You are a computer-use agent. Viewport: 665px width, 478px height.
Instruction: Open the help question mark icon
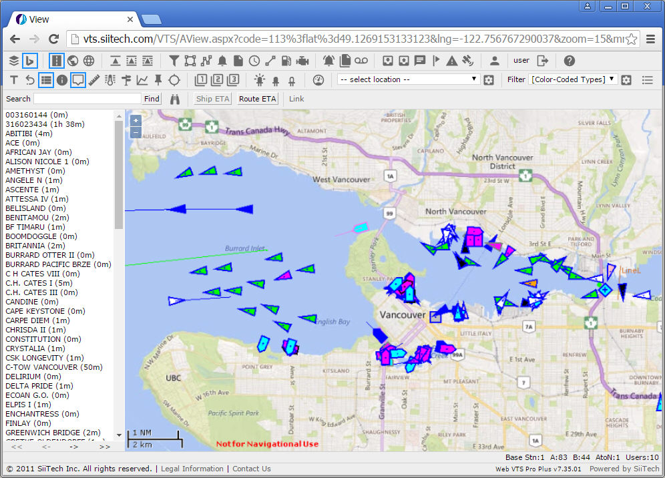click(569, 61)
